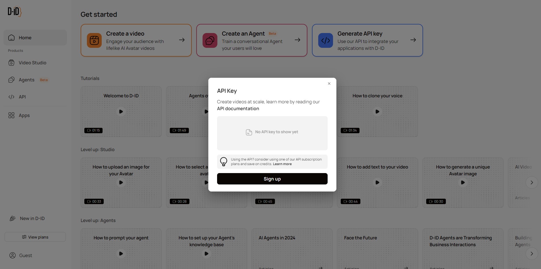This screenshot has width=541, height=269.
Task: Open the Face the Future article
Action: (x=377, y=249)
